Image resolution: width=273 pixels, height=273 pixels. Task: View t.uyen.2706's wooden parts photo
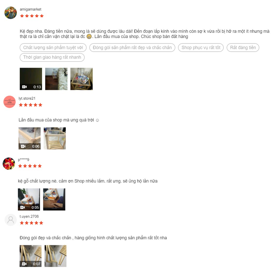tap(55, 256)
